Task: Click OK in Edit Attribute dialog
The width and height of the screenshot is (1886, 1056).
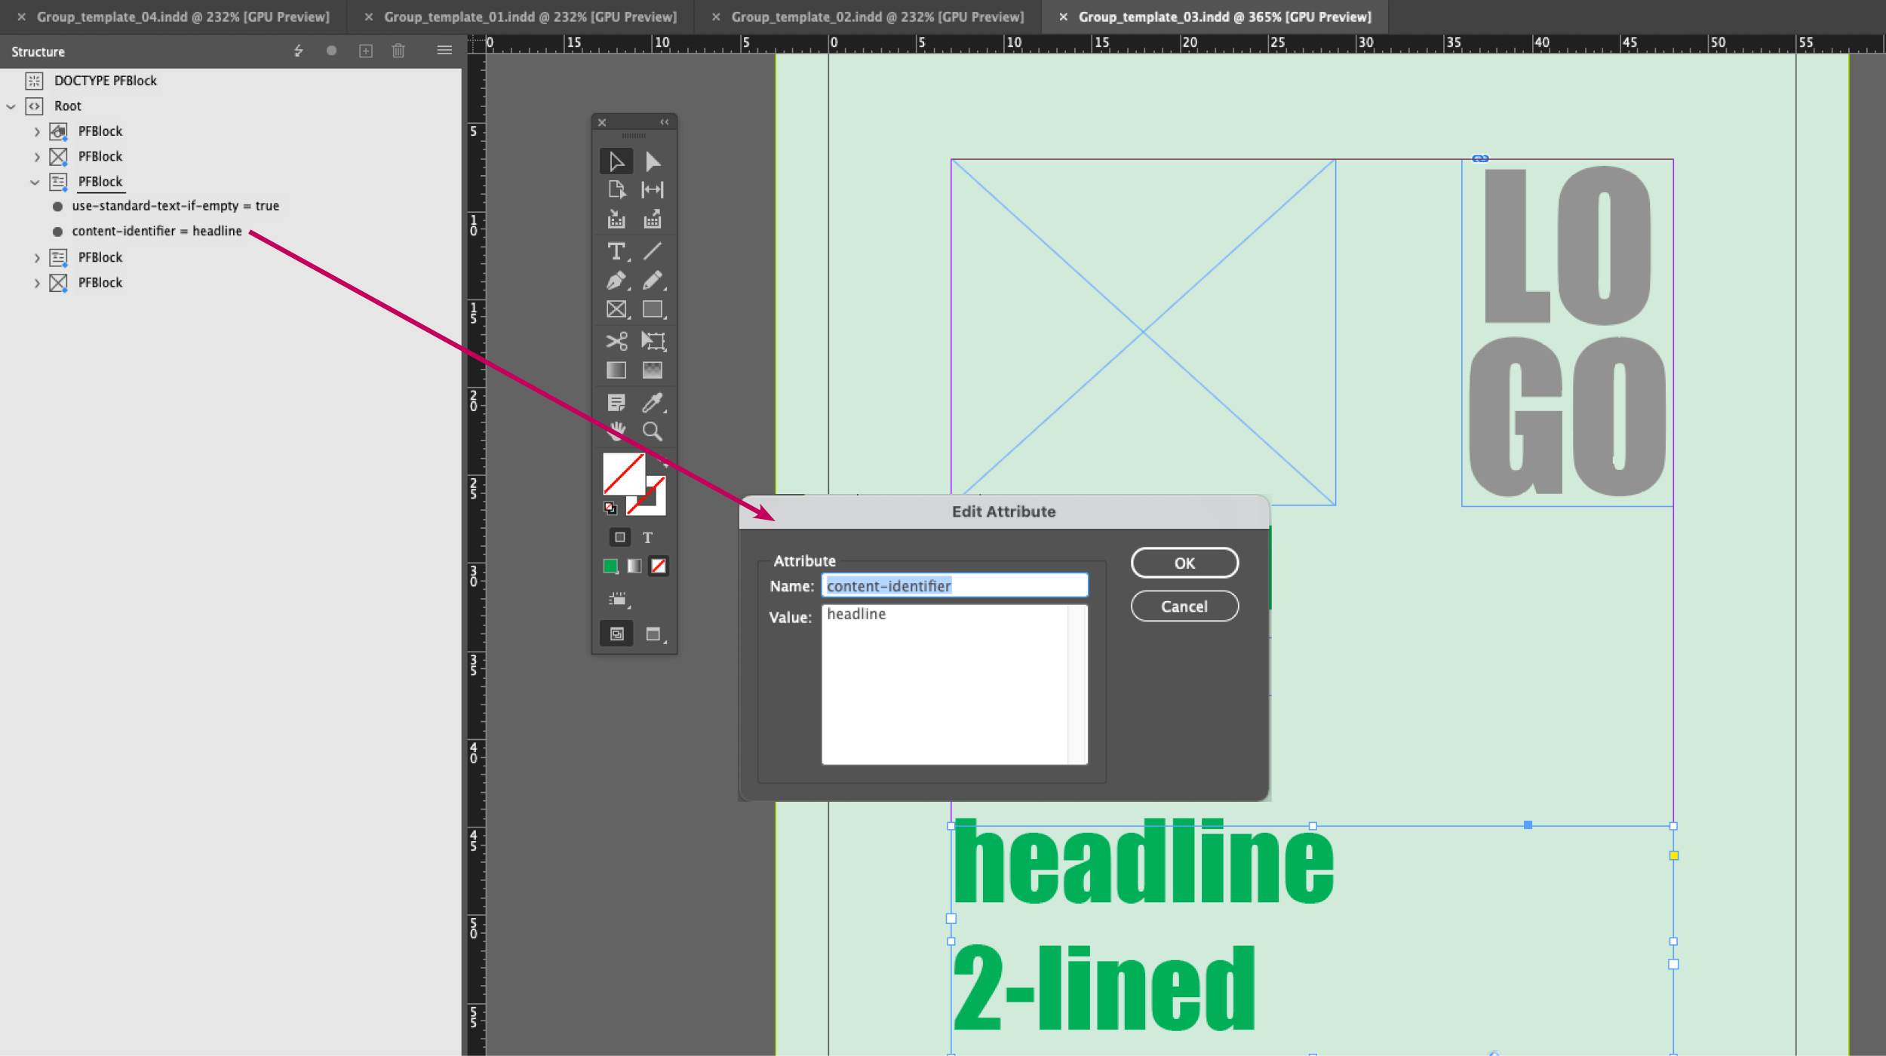Action: [1184, 563]
